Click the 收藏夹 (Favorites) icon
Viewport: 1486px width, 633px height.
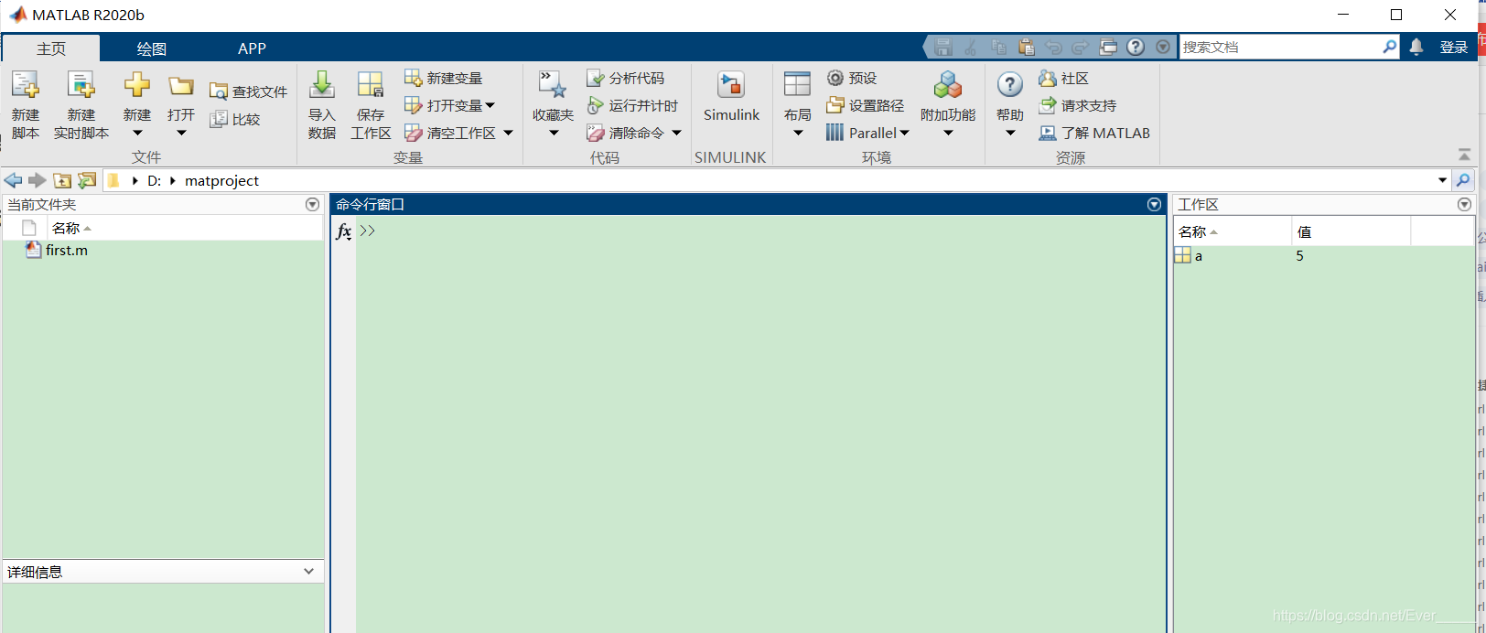click(553, 85)
